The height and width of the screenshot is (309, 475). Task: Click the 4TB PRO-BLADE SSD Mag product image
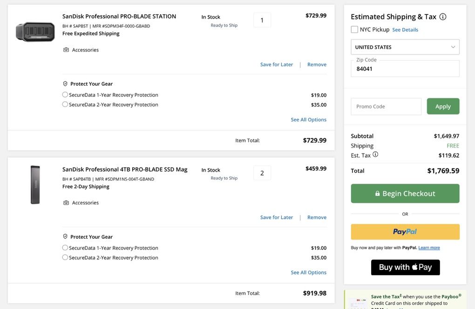coord(35,185)
